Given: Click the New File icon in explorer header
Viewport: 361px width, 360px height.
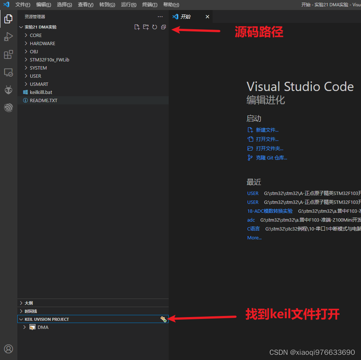Looking at the screenshot, I should point(137,27).
